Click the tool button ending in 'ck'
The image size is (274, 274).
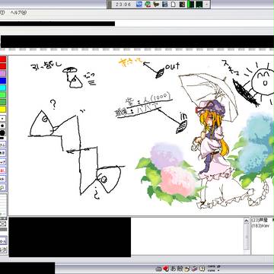pos(2,179)
